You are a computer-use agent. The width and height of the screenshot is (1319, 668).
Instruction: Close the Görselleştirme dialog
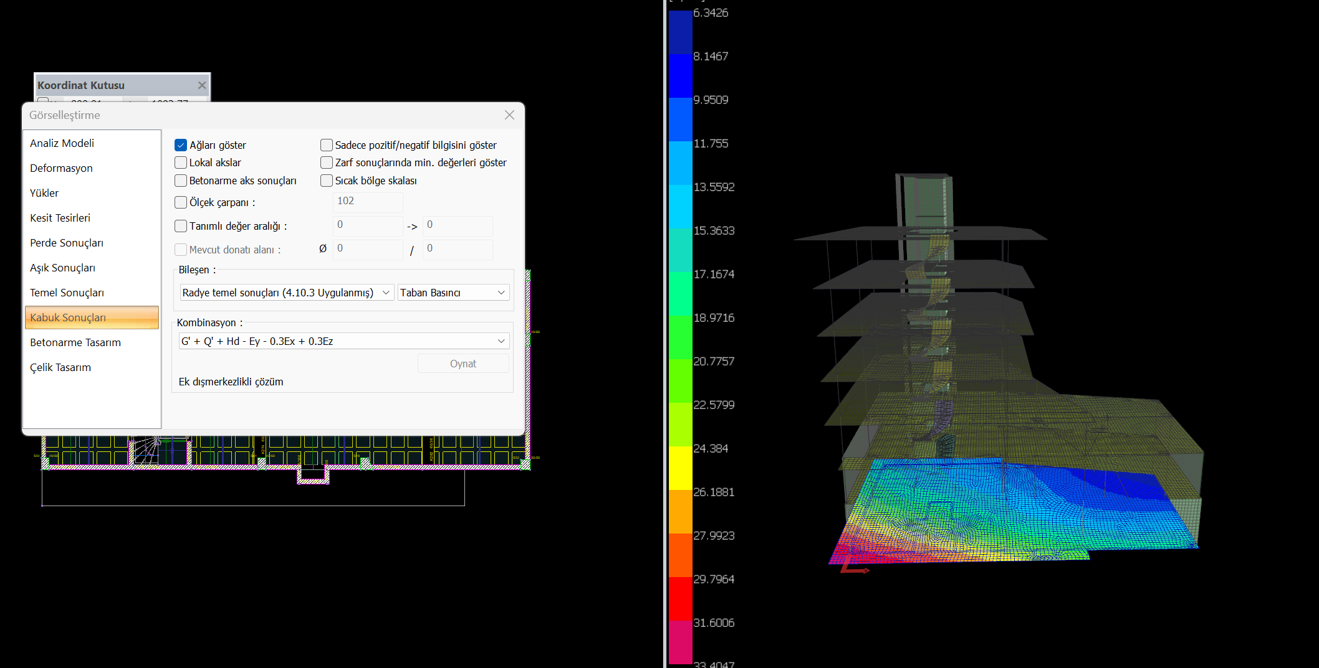coord(509,115)
